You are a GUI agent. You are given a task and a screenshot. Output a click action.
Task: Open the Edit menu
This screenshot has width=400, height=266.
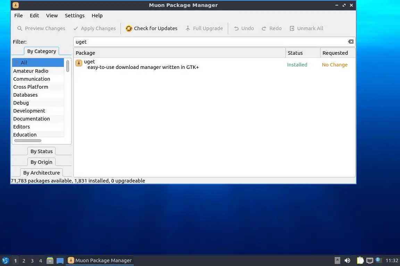tap(34, 16)
